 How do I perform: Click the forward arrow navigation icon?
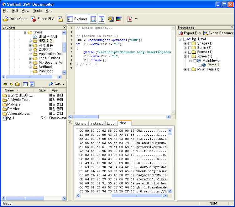click(x=11, y=84)
